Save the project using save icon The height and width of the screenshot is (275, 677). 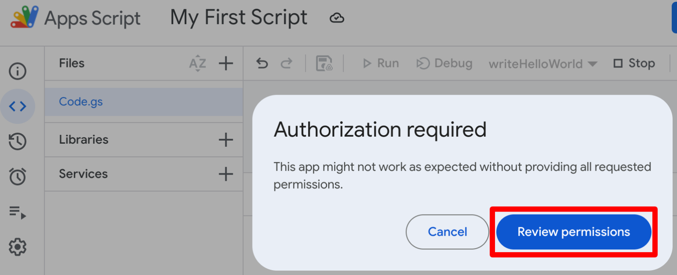pos(324,63)
